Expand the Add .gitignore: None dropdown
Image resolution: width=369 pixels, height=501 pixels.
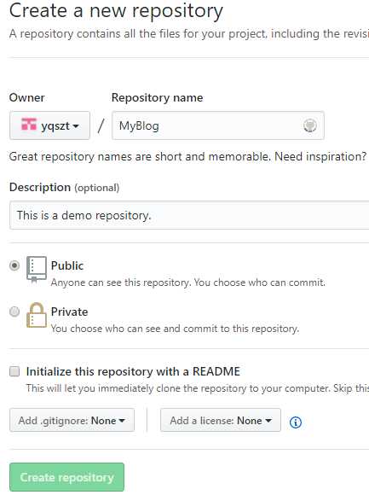pos(72,420)
